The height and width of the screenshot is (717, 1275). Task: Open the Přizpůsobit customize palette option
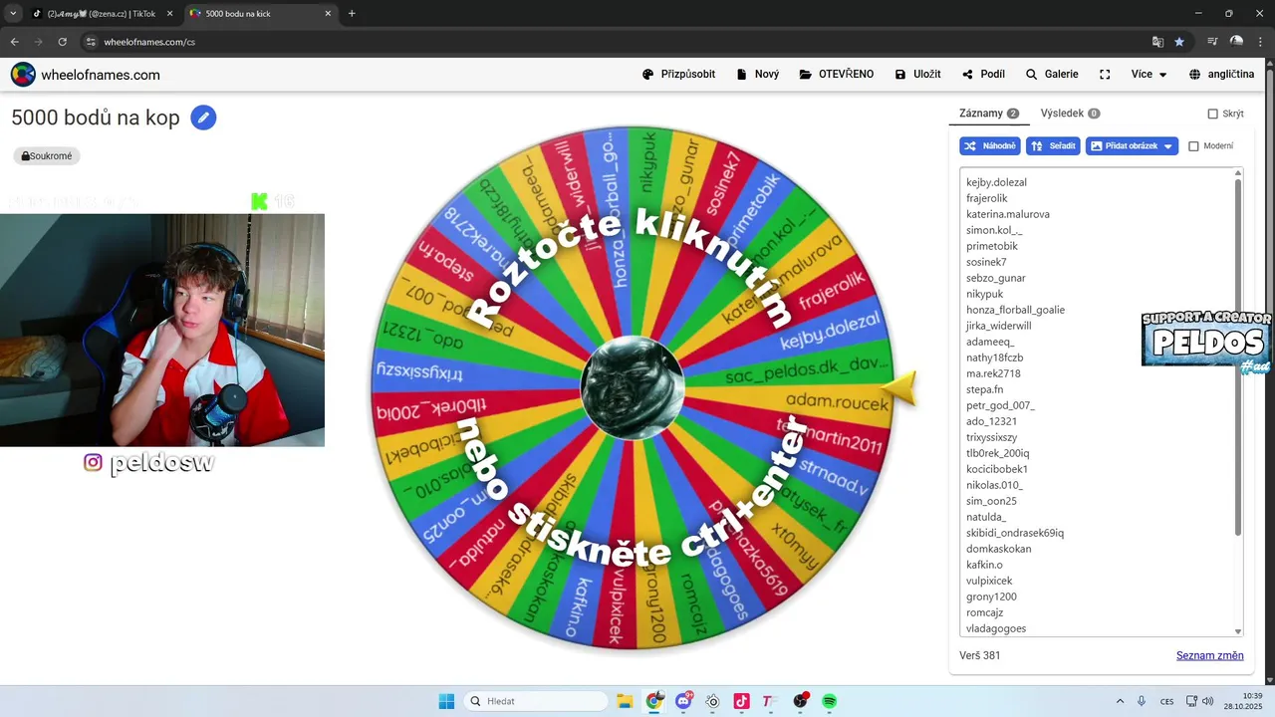coord(678,75)
